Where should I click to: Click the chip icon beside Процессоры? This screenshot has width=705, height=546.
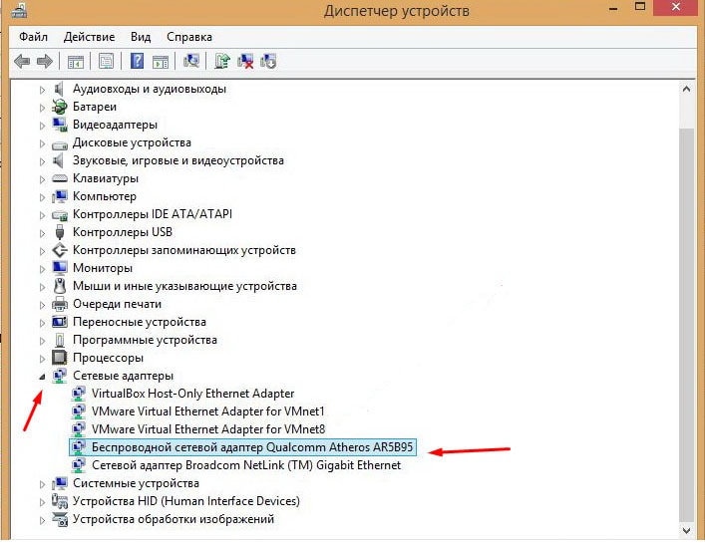(60, 358)
